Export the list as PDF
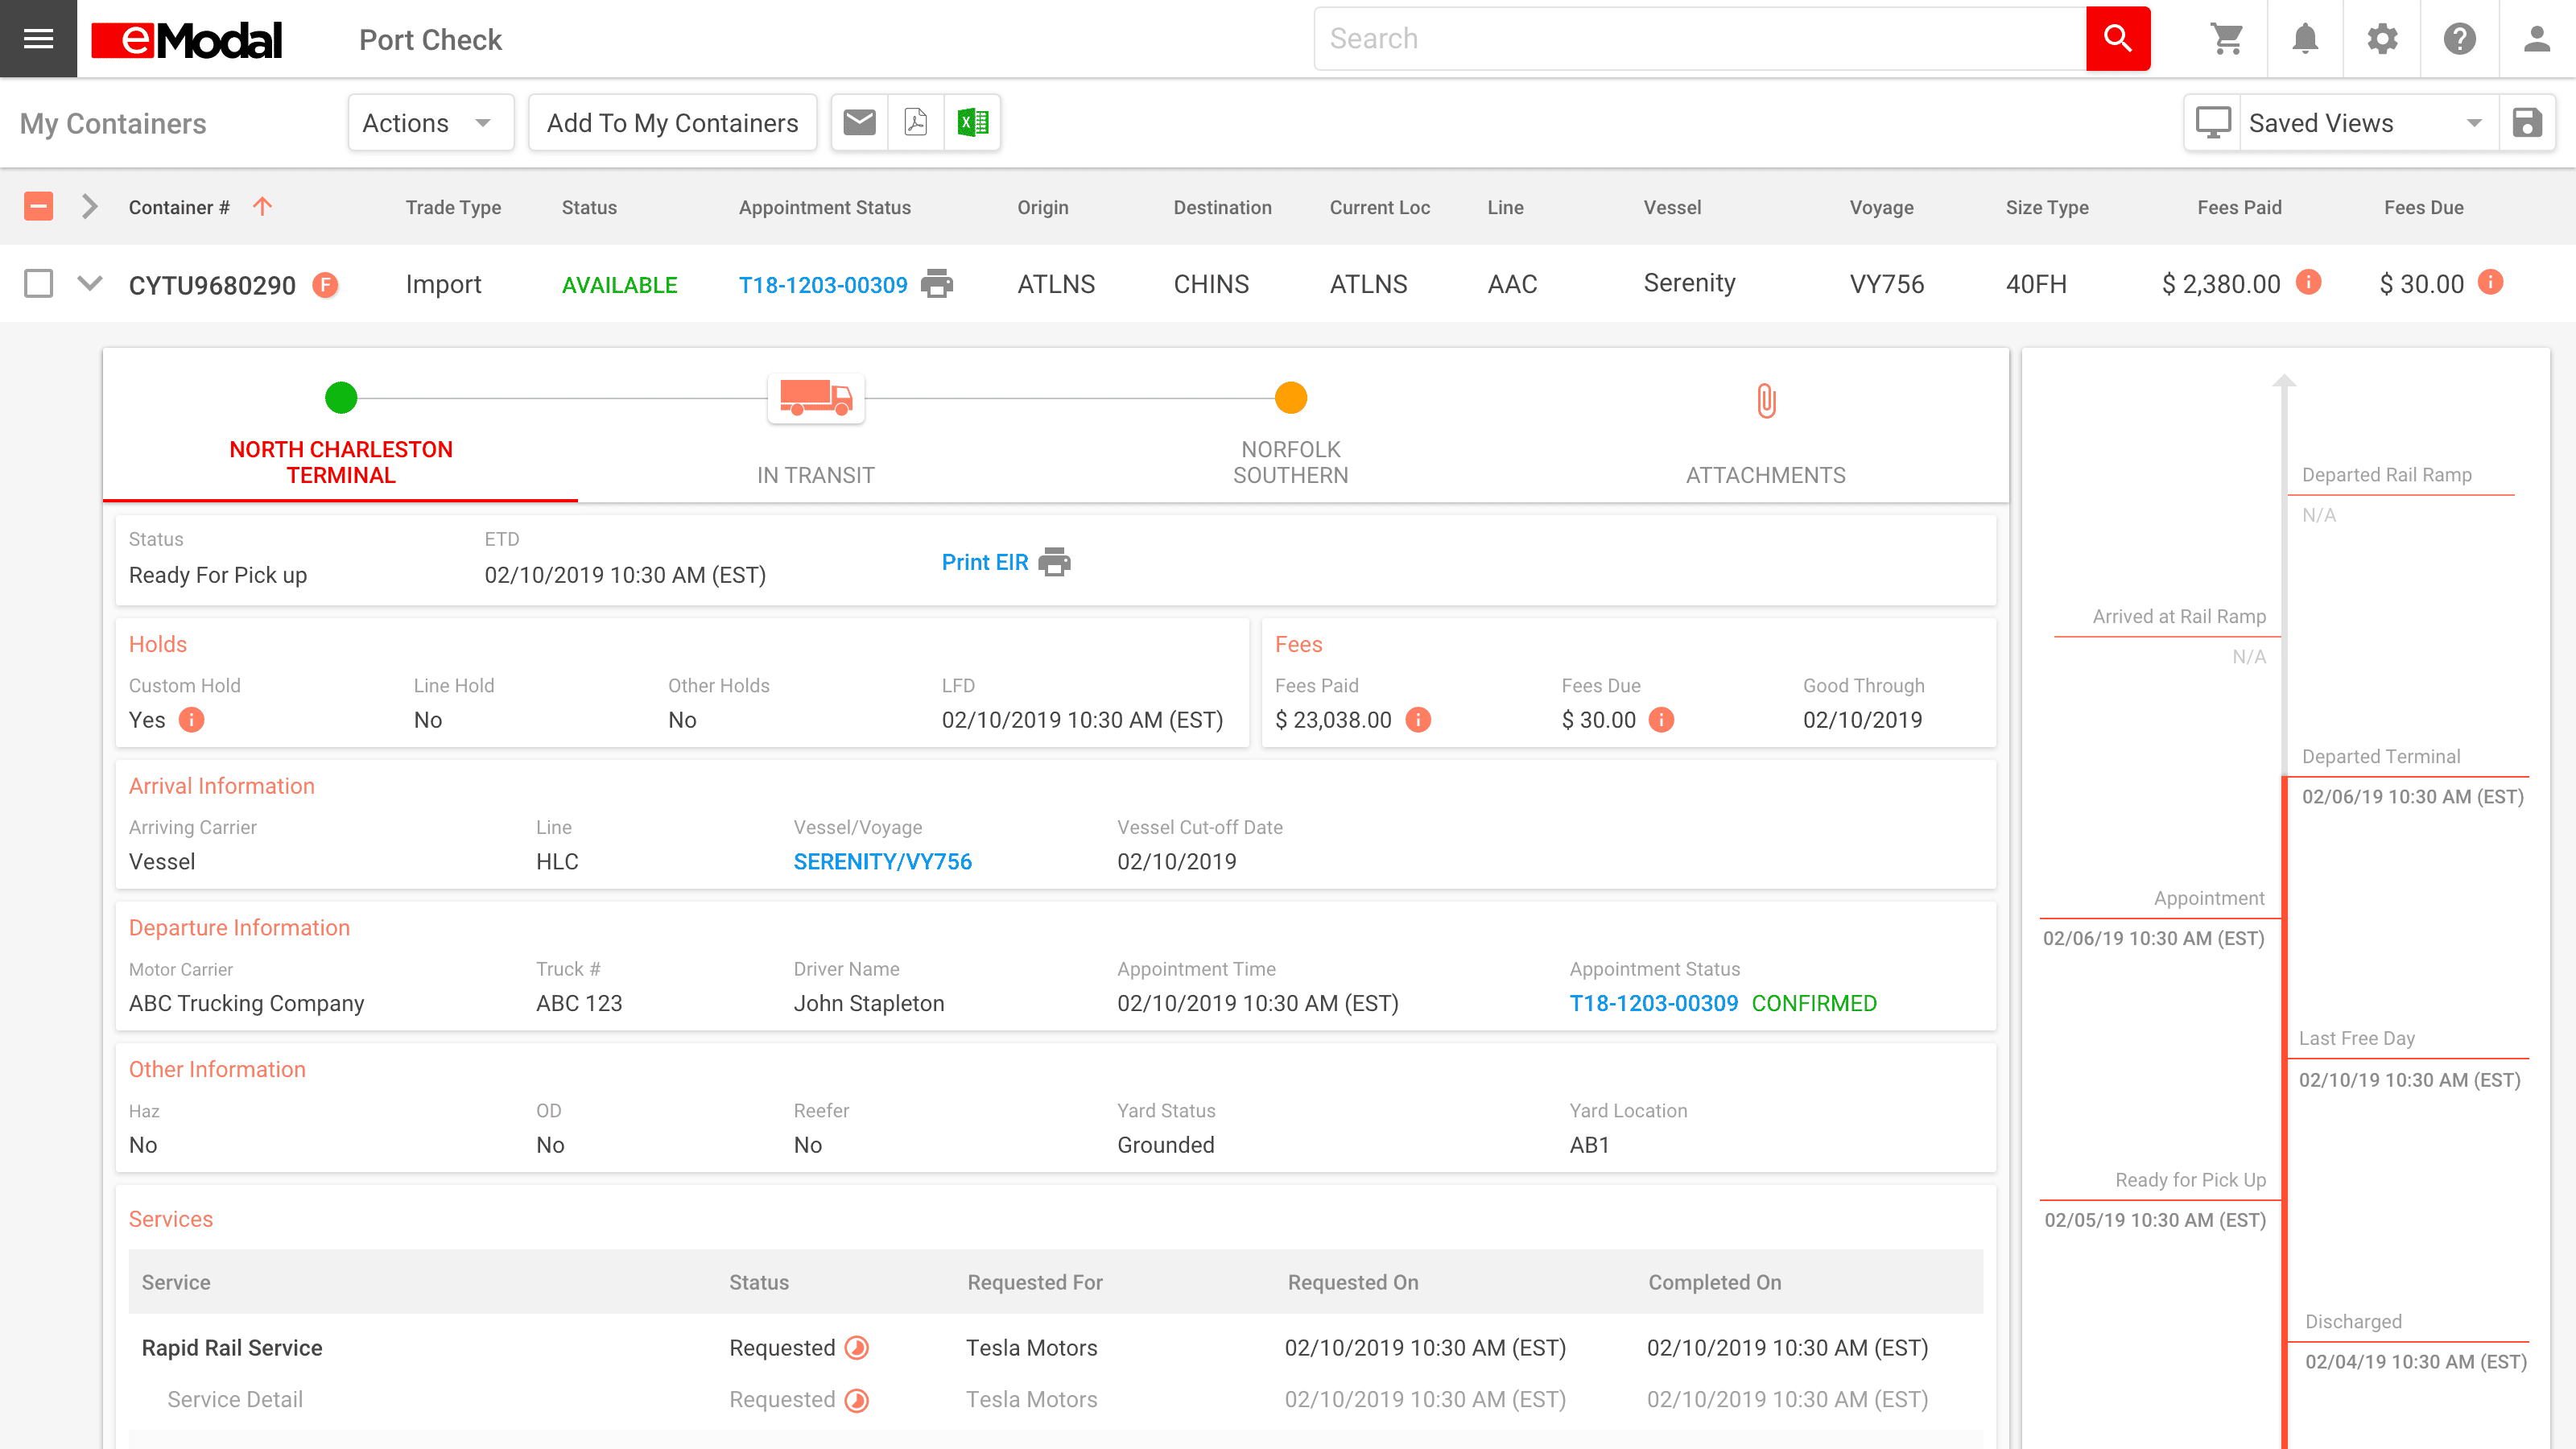This screenshot has width=2576, height=1449. [915, 123]
